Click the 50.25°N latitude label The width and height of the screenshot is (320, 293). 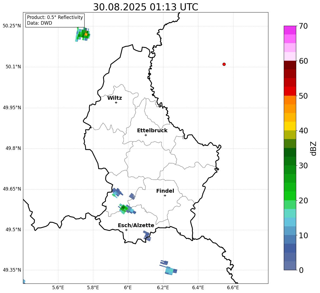tap(12, 26)
